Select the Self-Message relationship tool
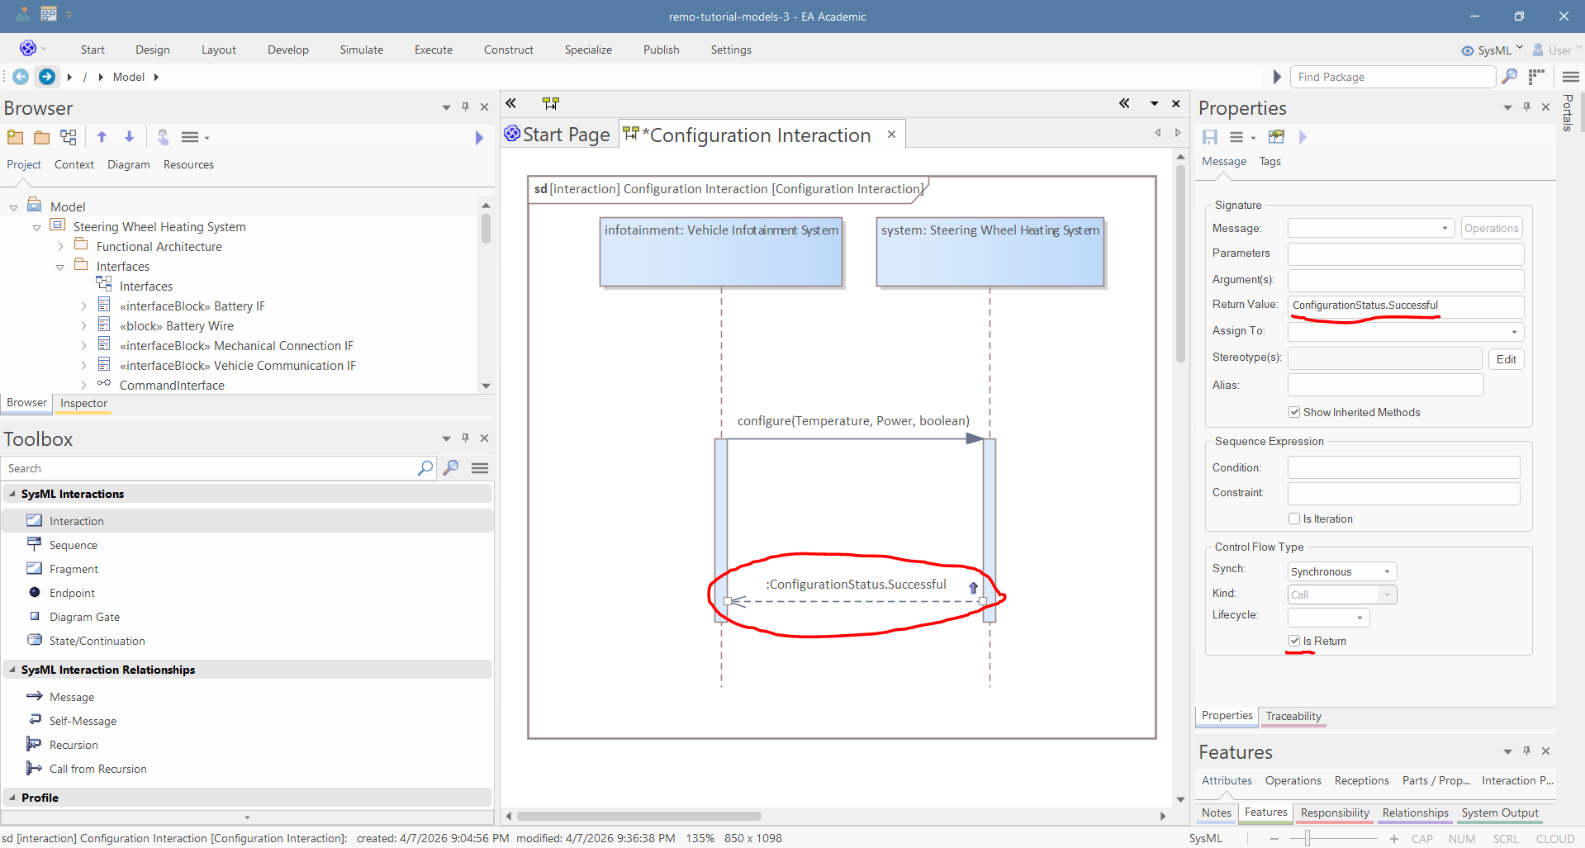 click(x=82, y=721)
